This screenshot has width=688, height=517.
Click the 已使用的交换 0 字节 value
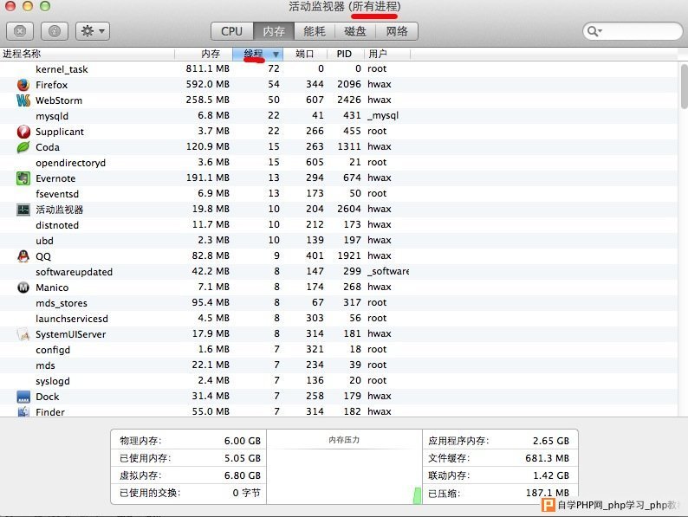point(247,493)
